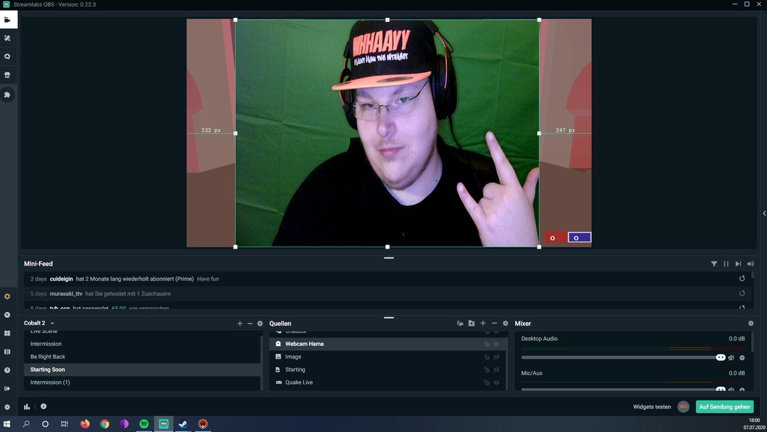Toggle visibility of the Image source
767x432 pixels.
click(x=497, y=357)
